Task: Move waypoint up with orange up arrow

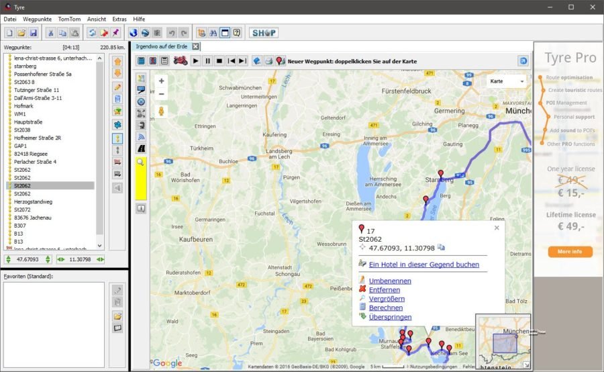Action: (x=118, y=61)
